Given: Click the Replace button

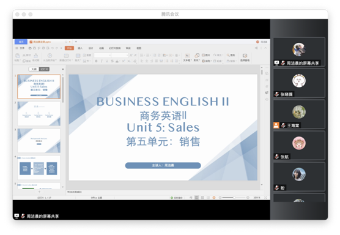Looking at the screenshot, I should [231, 61].
